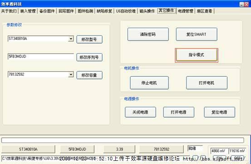Click the C:\效率源科技 file path field
251x164 pixels.
tap(96, 159)
